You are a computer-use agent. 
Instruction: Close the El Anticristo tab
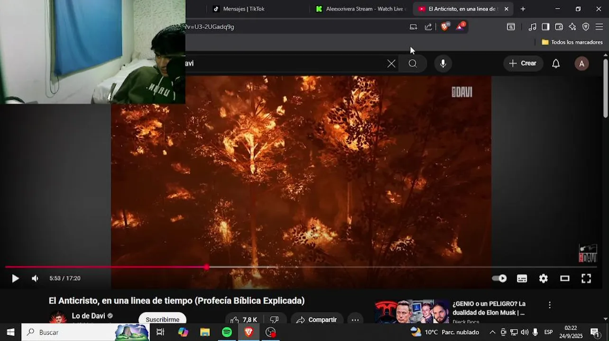coord(506,9)
